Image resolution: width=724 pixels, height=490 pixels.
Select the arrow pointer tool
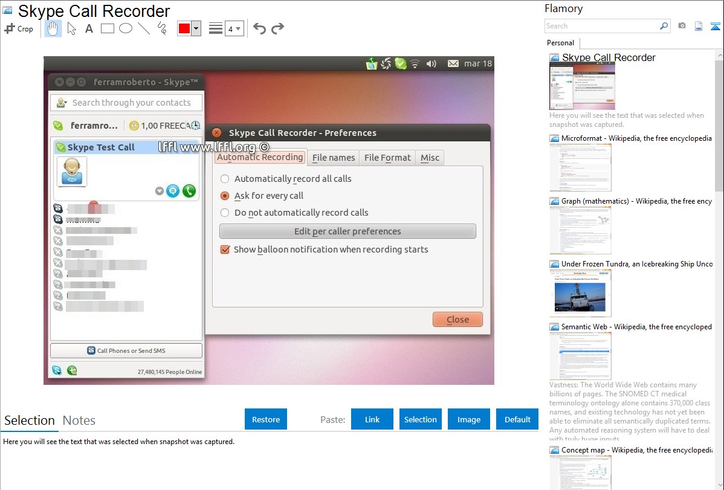(x=71, y=28)
